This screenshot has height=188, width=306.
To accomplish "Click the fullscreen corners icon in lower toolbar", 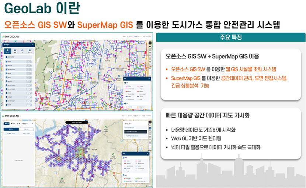I will 150,139.
